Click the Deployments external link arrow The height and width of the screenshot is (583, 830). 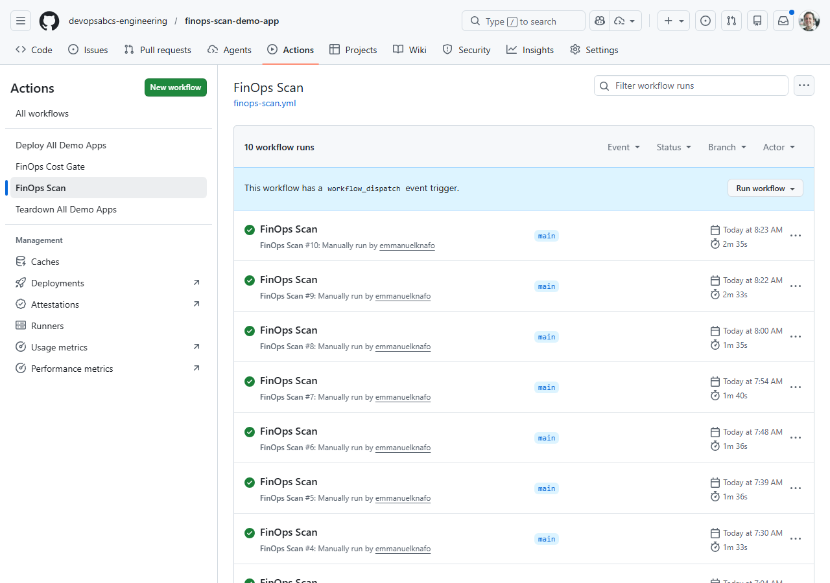pyautogui.click(x=196, y=282)
